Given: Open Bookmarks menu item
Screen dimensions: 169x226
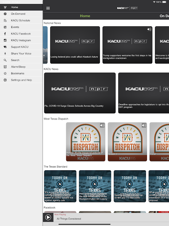Looking at the screenshot, I should point(21,73).
